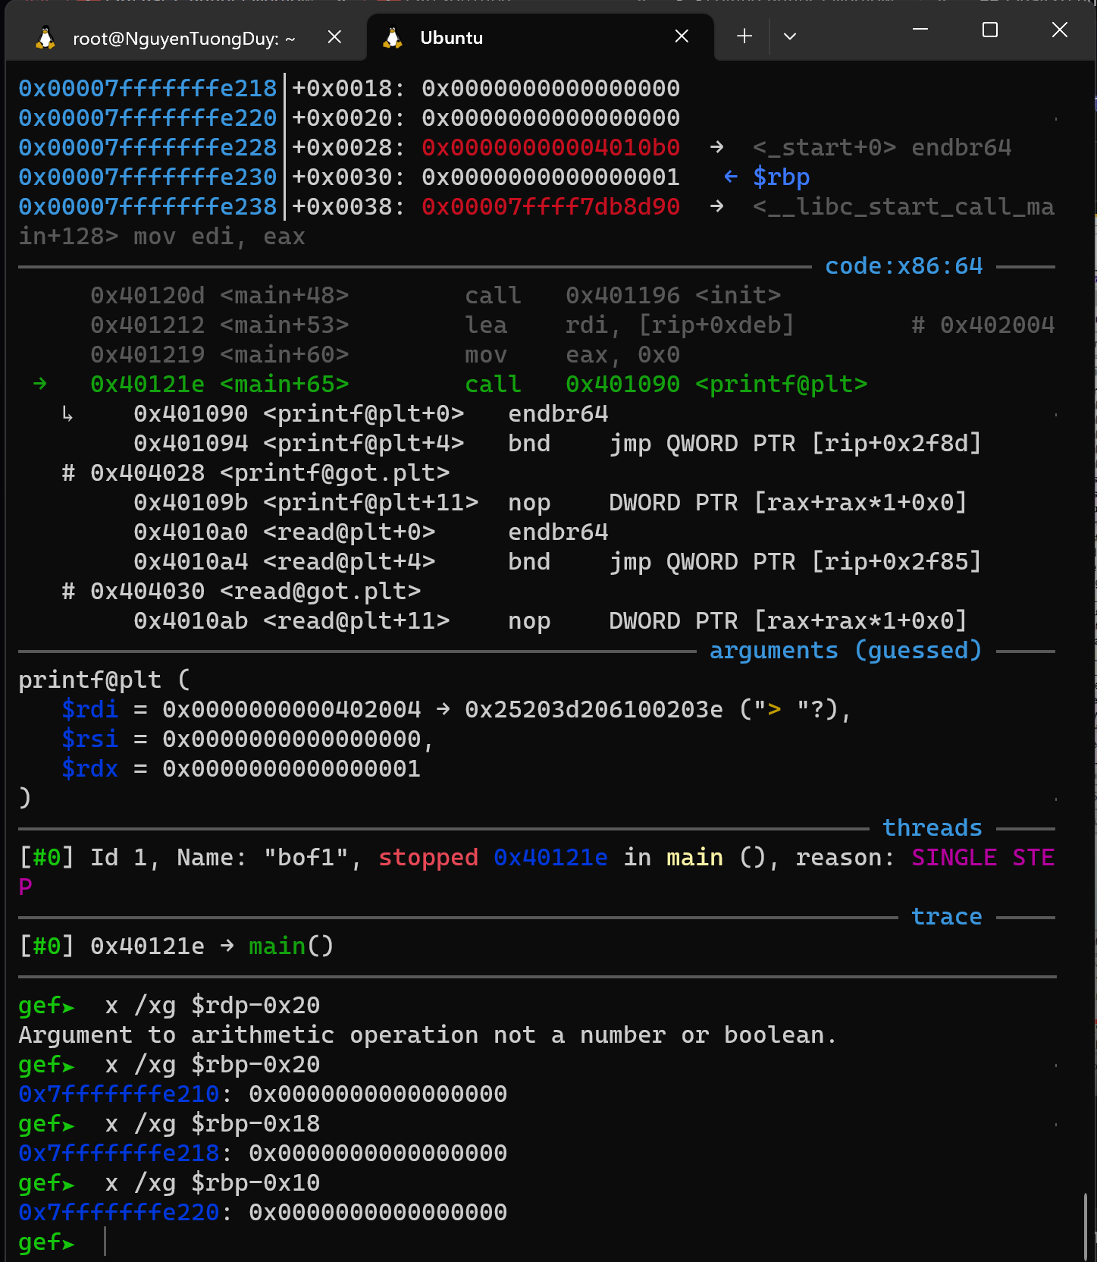
Task: Open a new terminal tab
Action: click(x=744, y=36)
